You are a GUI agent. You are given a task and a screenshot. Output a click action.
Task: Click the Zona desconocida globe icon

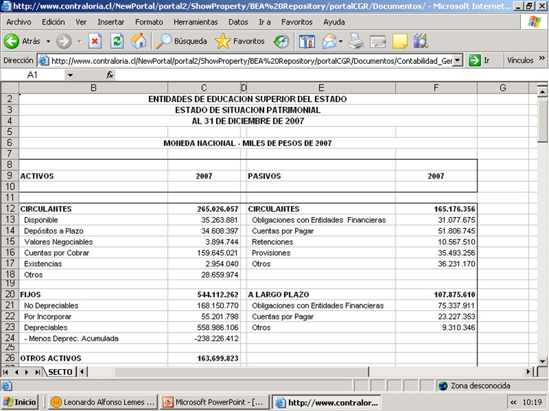click(x=443, y=386)
